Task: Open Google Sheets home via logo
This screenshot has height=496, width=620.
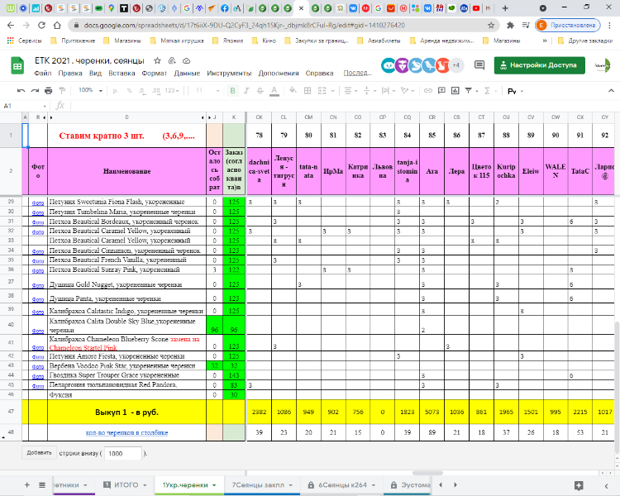Action: click(16, 66)
